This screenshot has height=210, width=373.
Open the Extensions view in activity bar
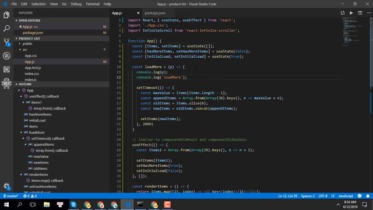6,69
